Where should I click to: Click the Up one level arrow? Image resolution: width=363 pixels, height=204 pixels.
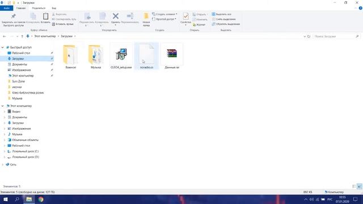click(22, 36)
